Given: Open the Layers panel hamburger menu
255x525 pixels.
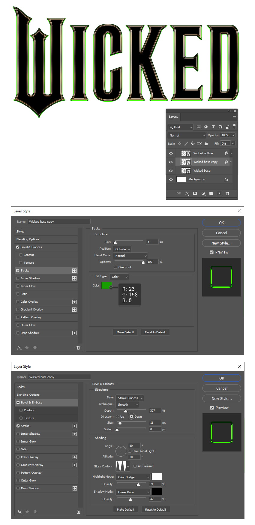Looking at the screenshot, I should [x=234, y=117].
